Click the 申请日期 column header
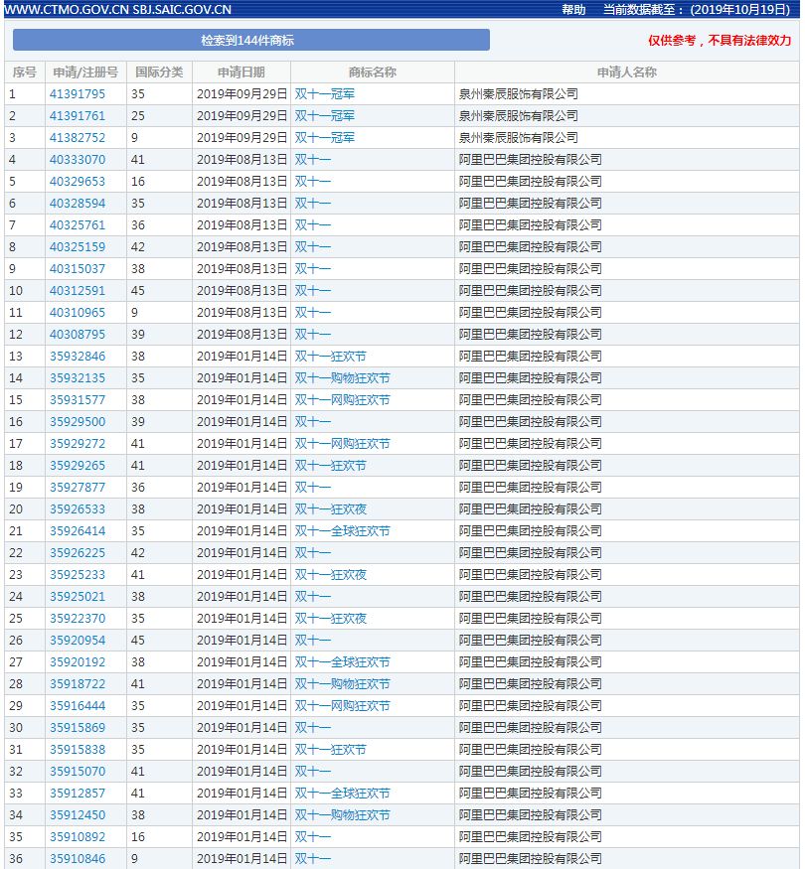 coord(241,72)
